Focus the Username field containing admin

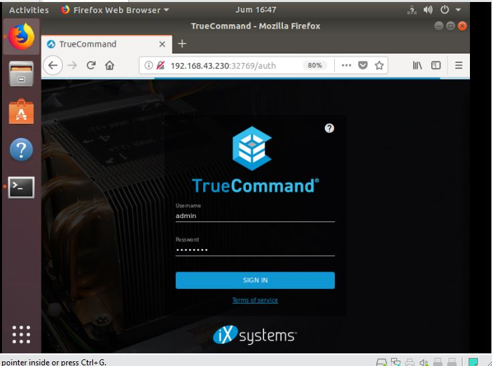(x=255, y=216)
